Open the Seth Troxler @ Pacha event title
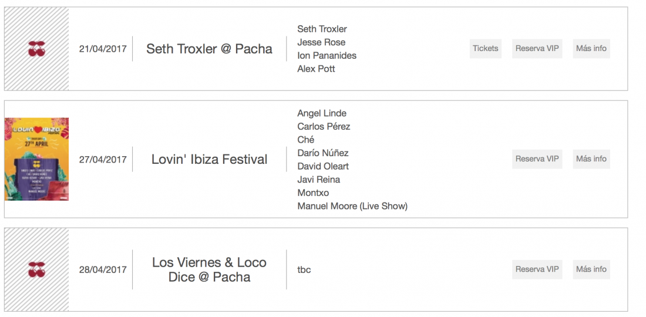 pyautogui.click(x=209, y=49)
